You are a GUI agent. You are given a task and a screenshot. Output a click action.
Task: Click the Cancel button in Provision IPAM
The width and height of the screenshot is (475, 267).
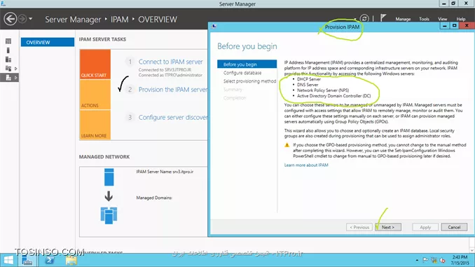pyautogui.click(x=454, y=227)
